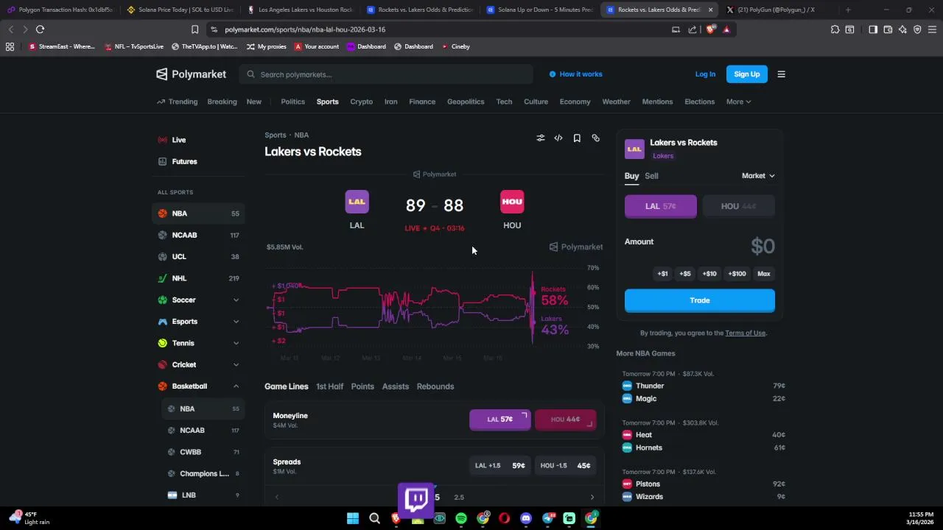
Task: Pick spread HOU -1.5 at 45¢
Action: [566, 465]
